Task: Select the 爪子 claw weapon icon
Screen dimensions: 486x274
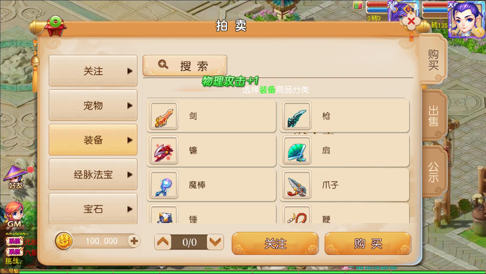Action: (297, 185)
